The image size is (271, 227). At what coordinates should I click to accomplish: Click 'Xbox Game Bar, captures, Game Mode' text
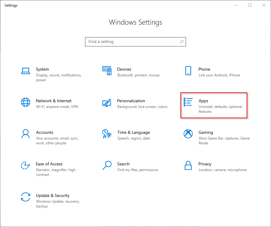pos(224,141)
